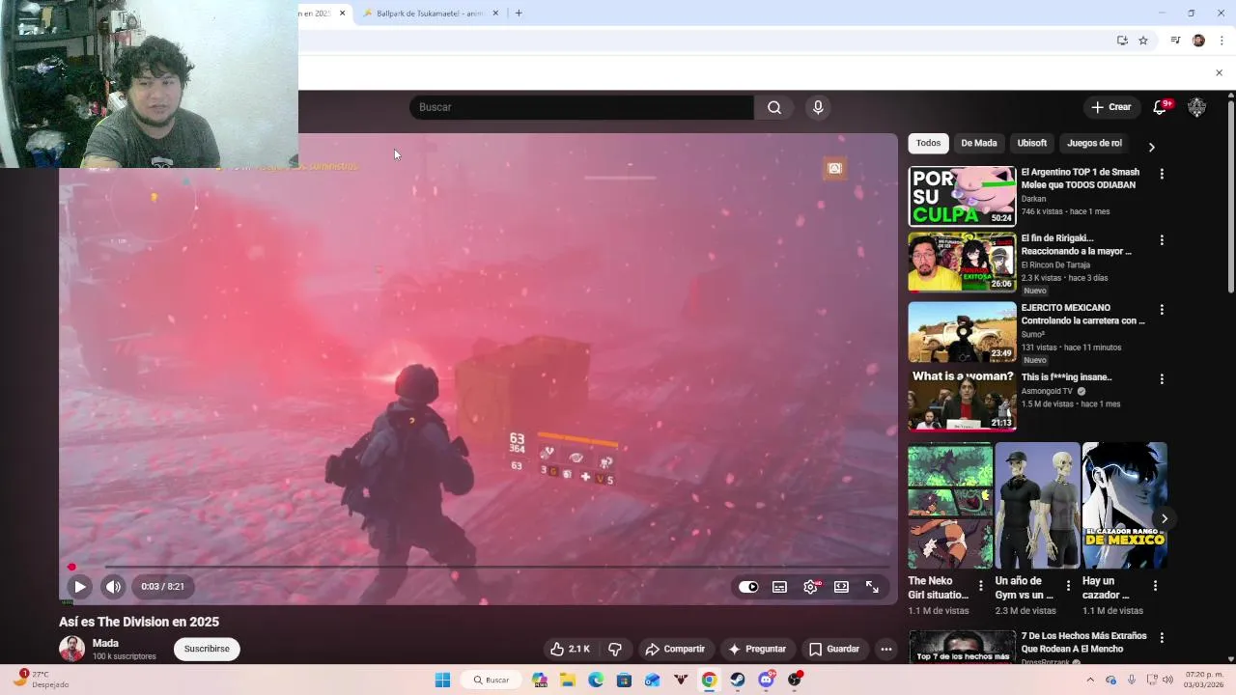Open the player settings gear
Viewport: 1236px width, 695px height.
coord(810,587)
